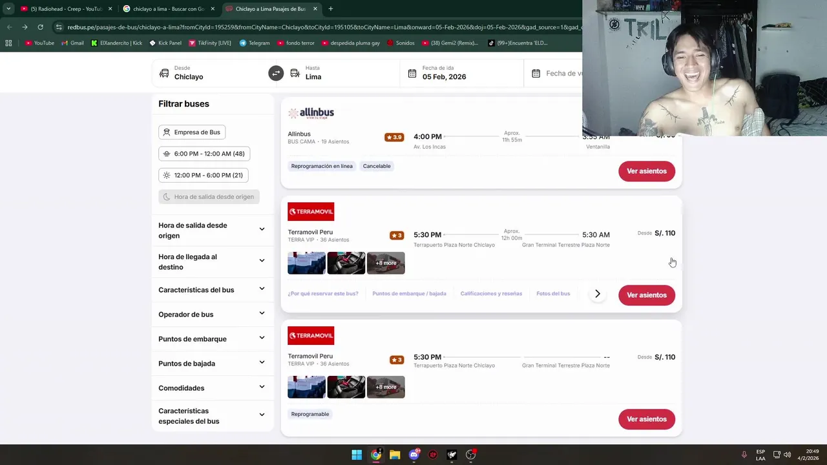Reload the current page
The width and height of the screenshot is (827, 465).
click(x=40, y=27)
